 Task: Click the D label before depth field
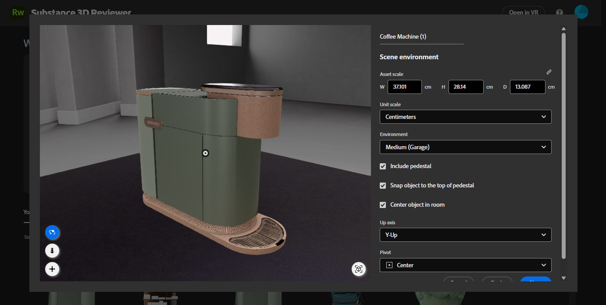point(505,87)
